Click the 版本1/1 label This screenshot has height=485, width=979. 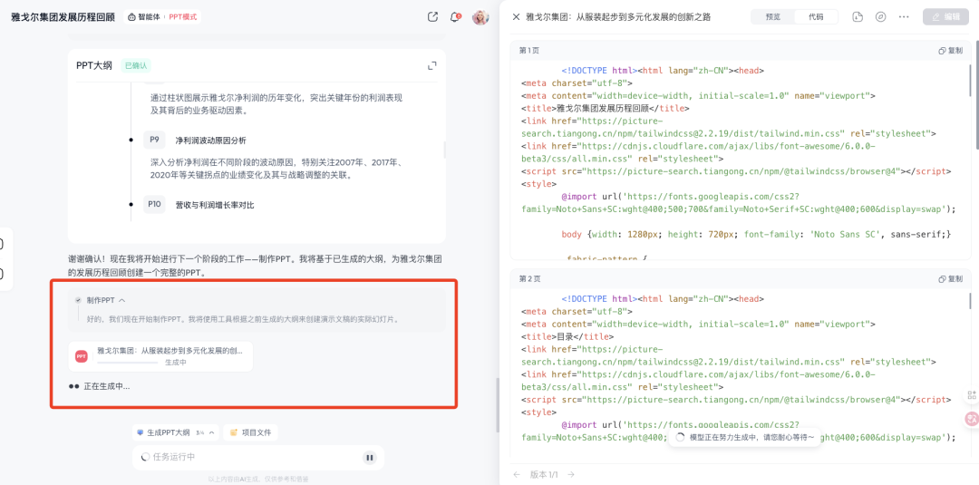(544, 474)
